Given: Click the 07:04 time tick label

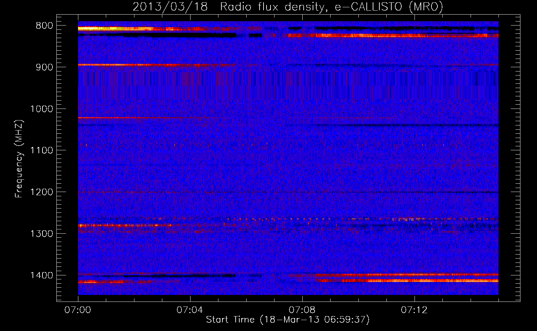Looking at the screenshot, I should pos(190,310).
